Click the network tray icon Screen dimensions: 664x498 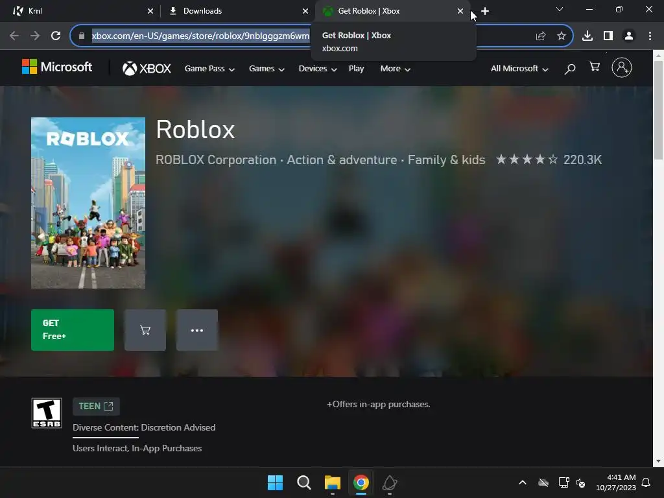(563, 482)
